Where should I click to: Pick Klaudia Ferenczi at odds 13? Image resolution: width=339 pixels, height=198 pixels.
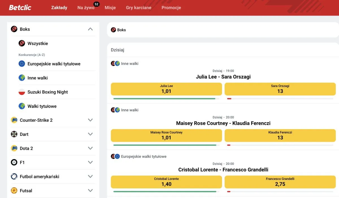click(280, 135)
